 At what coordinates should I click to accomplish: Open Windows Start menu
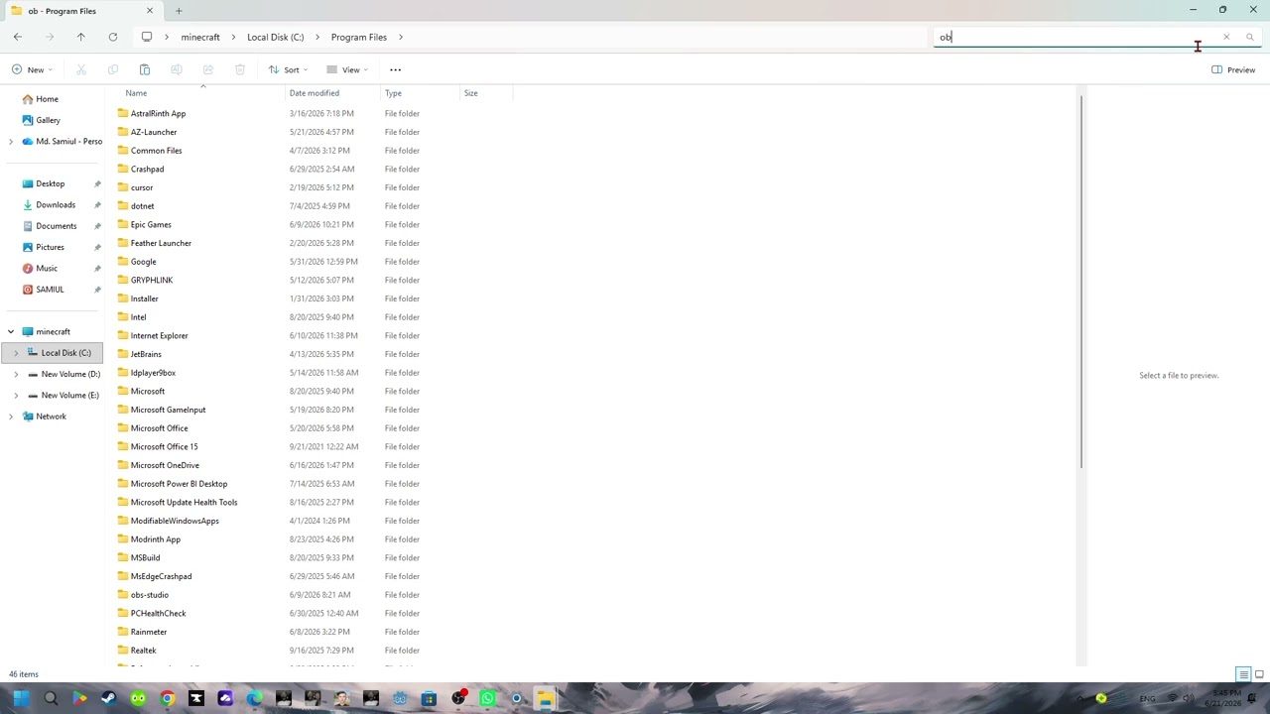(x=22, y=698)
